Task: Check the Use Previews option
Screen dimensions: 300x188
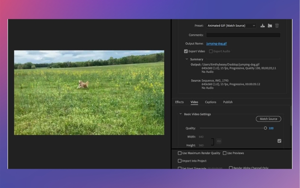Action: (225, 153)
